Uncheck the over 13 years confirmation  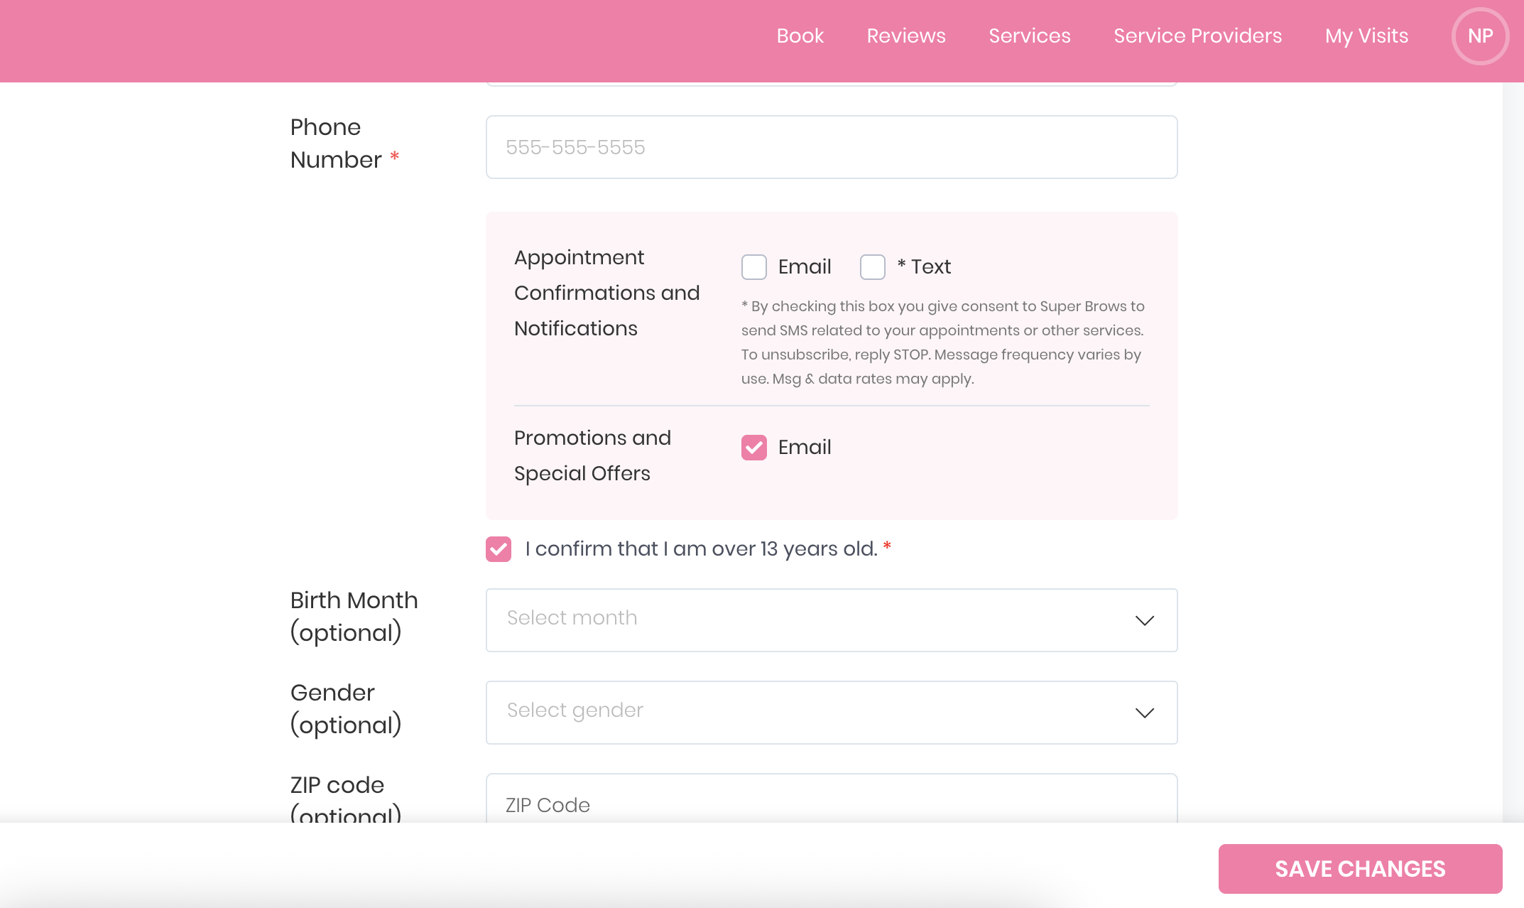click(499, 549)
